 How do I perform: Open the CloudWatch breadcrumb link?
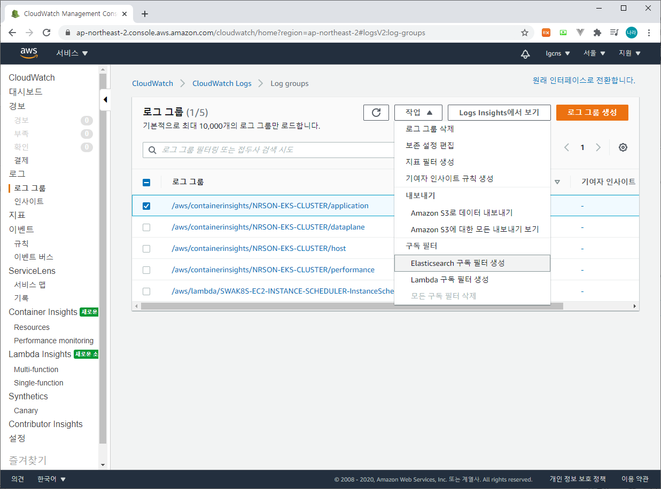(153, 83)
